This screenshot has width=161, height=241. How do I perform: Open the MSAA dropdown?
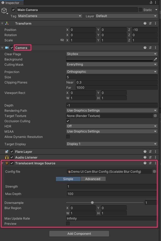point(112,131)
